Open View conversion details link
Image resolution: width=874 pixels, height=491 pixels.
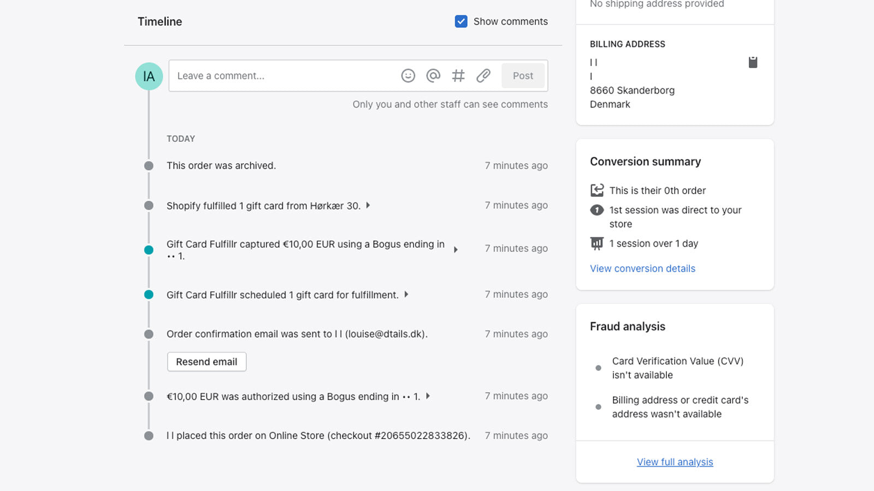pyautogui.click(x=642, y=268)
